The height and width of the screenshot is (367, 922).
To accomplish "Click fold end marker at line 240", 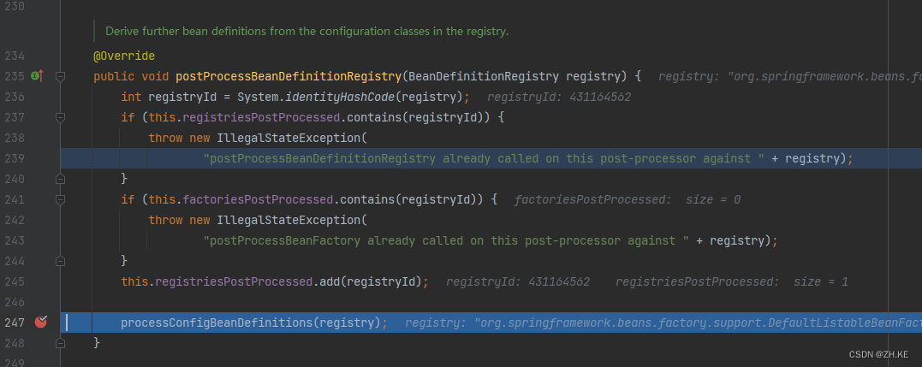I will (x=60, y=179).
